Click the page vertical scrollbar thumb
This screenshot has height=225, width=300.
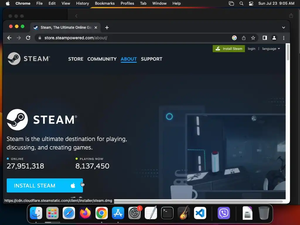point(288,53)
